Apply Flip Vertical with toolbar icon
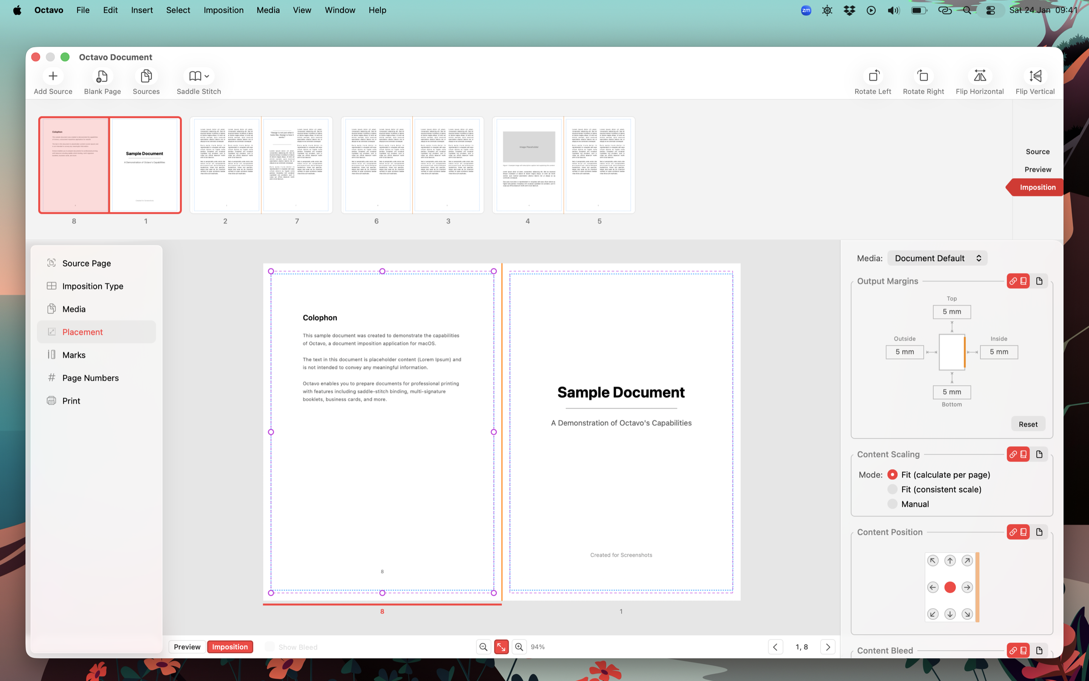This screenshot has width=1089, height=681. point(1035,76)
